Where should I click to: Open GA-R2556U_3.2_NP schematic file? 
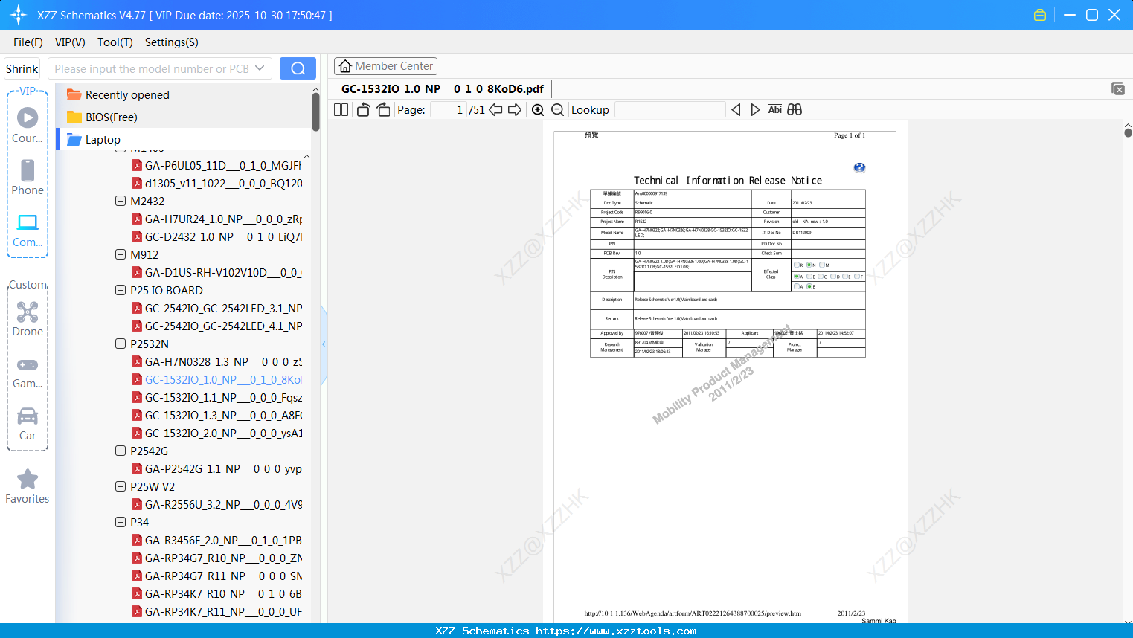coord(216,504)
